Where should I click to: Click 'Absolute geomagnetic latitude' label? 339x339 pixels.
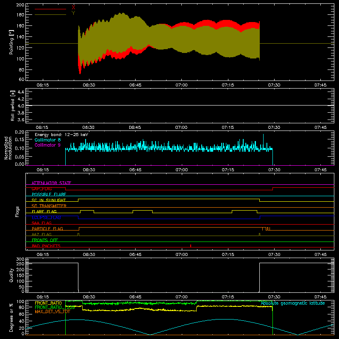(x=293, y=303)
